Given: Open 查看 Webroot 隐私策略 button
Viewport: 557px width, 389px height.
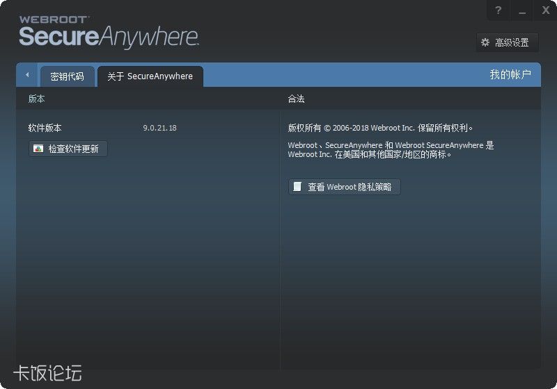Looking at the screenshot, I should pos(344,187).
